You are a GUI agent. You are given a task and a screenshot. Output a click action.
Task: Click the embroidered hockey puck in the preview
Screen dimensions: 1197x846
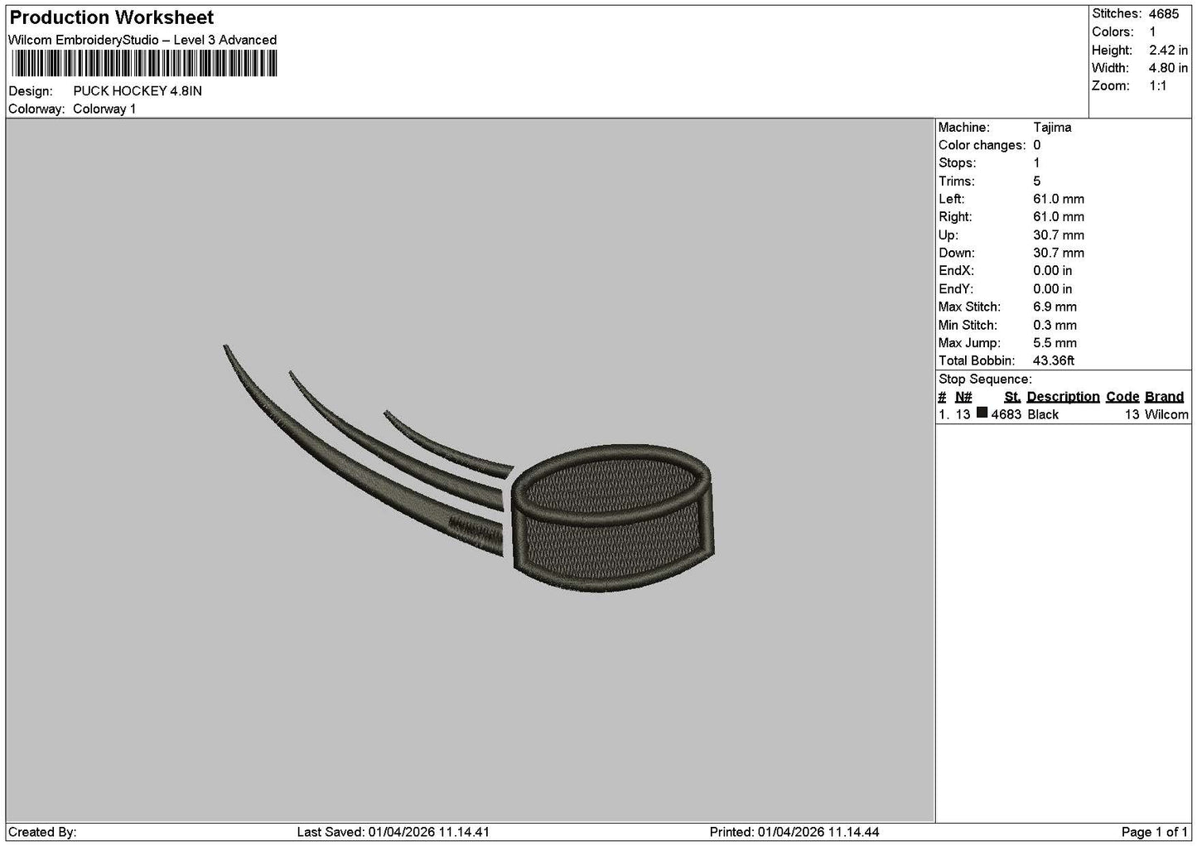coord(612,519)
